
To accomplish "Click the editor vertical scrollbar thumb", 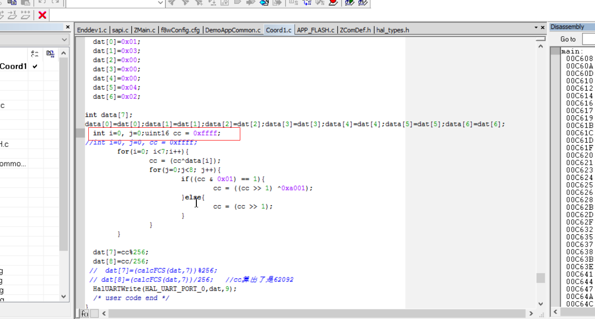I will tap(541, 278).
